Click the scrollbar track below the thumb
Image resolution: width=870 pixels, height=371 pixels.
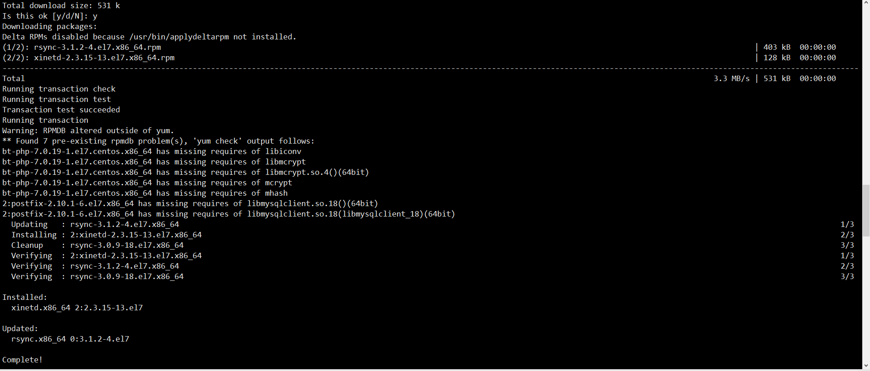[866, 299]
